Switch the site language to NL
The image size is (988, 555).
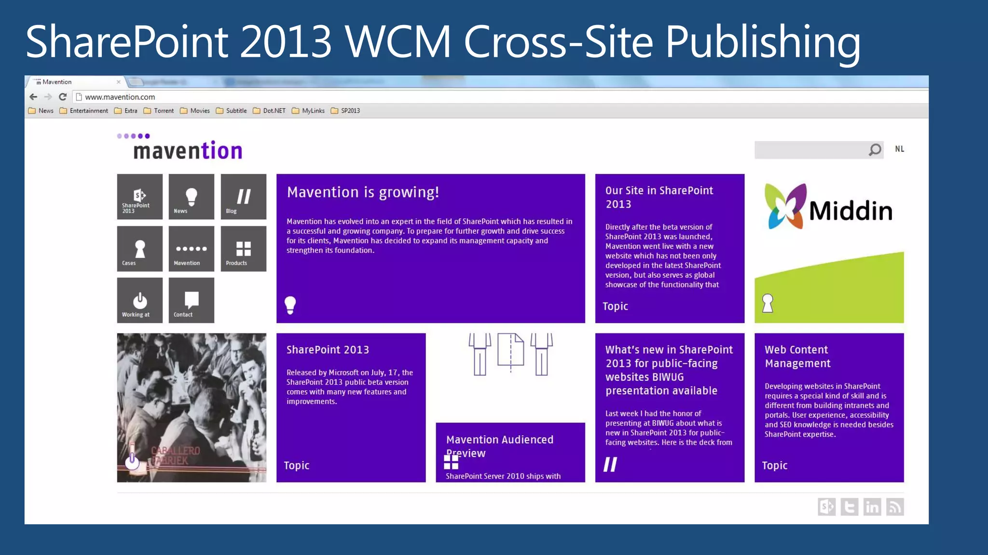[x=899, y=149]
